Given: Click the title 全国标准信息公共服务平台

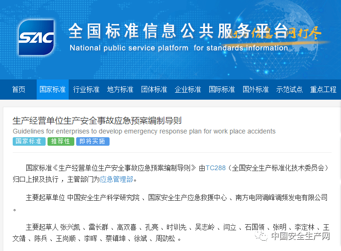Looking at the screenshot, I should (x=178, y=31).
